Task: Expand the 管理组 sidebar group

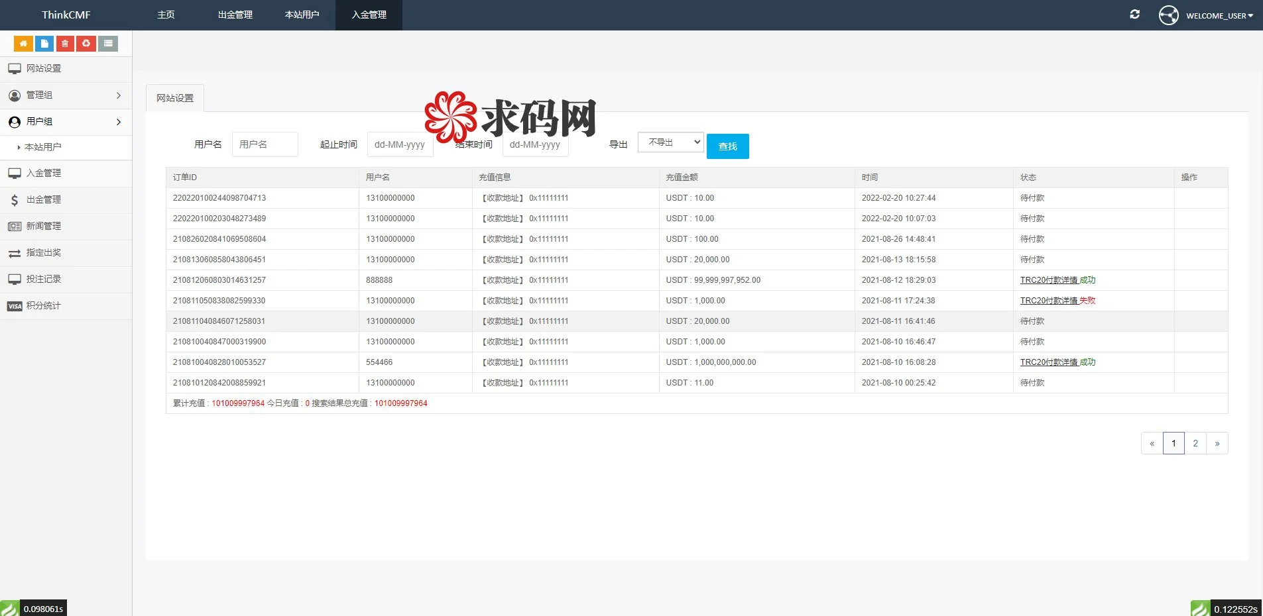Action: (x=66, y=95)
